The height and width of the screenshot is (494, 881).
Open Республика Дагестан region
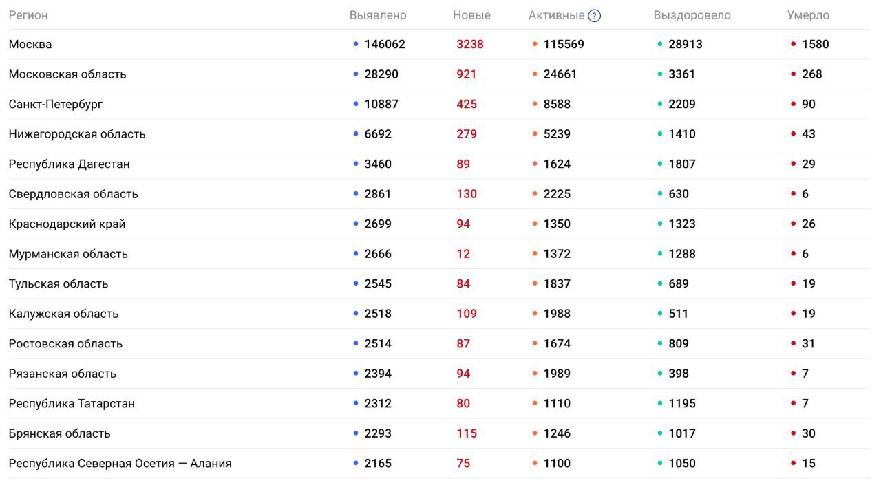pyautogui.click(x=70, y=164)
